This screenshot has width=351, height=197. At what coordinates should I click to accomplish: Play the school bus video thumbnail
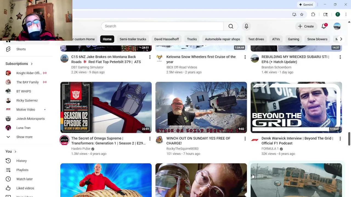(296, 180)
